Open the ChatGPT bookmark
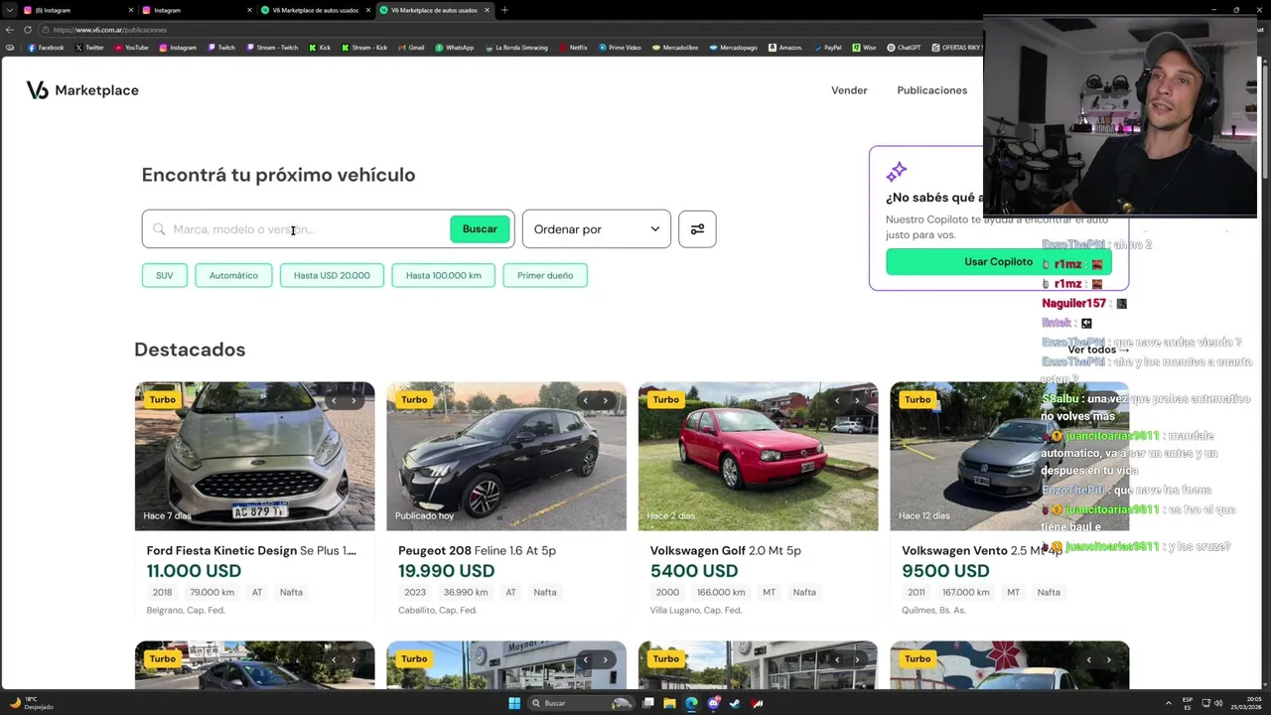Viewport: 1271px width, 715px height. coord(905,48)
